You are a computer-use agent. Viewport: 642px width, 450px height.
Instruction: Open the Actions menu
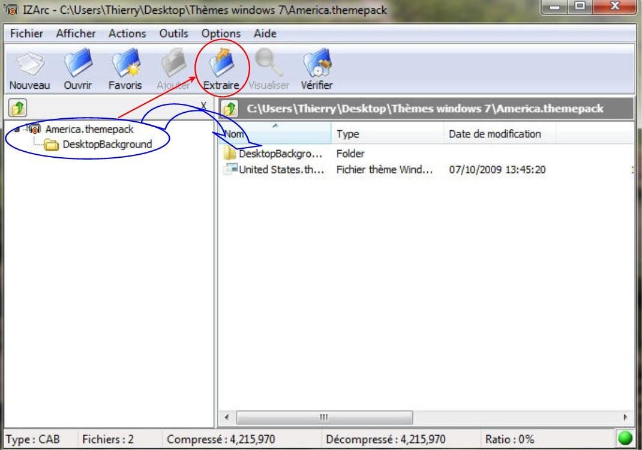[x=127, y=34]
